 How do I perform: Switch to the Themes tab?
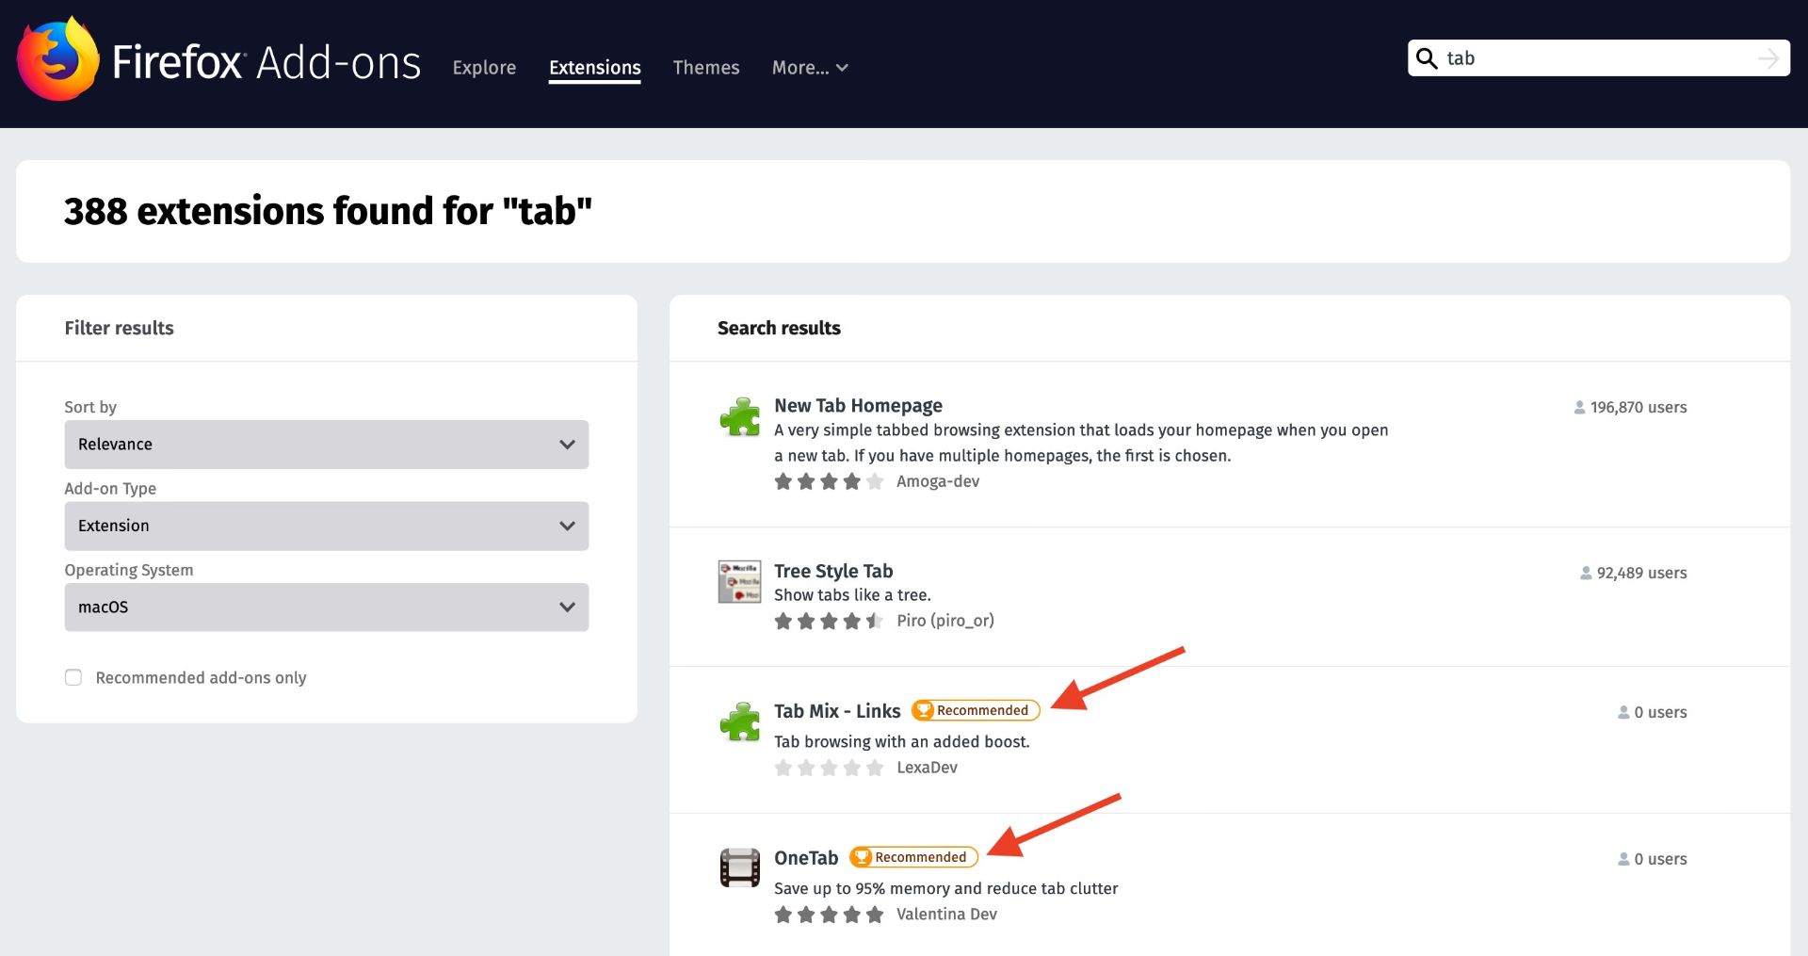click(705, 68)
